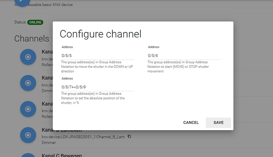273x157 pixels.
Task: Click the MOVE or STOP shutter description text
Action: coord(178,67)
